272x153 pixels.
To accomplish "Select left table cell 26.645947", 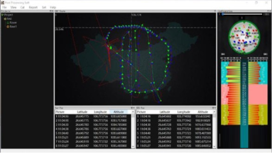I will click(x=82, y=146).
